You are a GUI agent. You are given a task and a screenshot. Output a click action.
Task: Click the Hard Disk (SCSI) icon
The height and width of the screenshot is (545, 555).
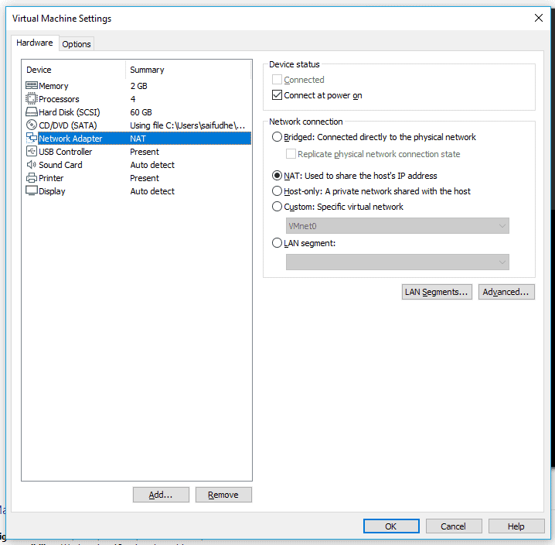32,112
